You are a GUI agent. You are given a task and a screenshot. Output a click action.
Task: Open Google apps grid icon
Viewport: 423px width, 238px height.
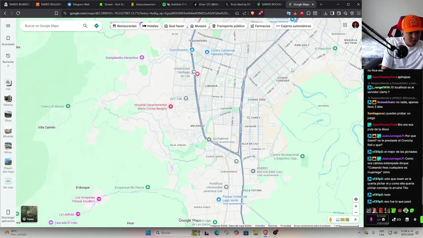tap(345, 25)
